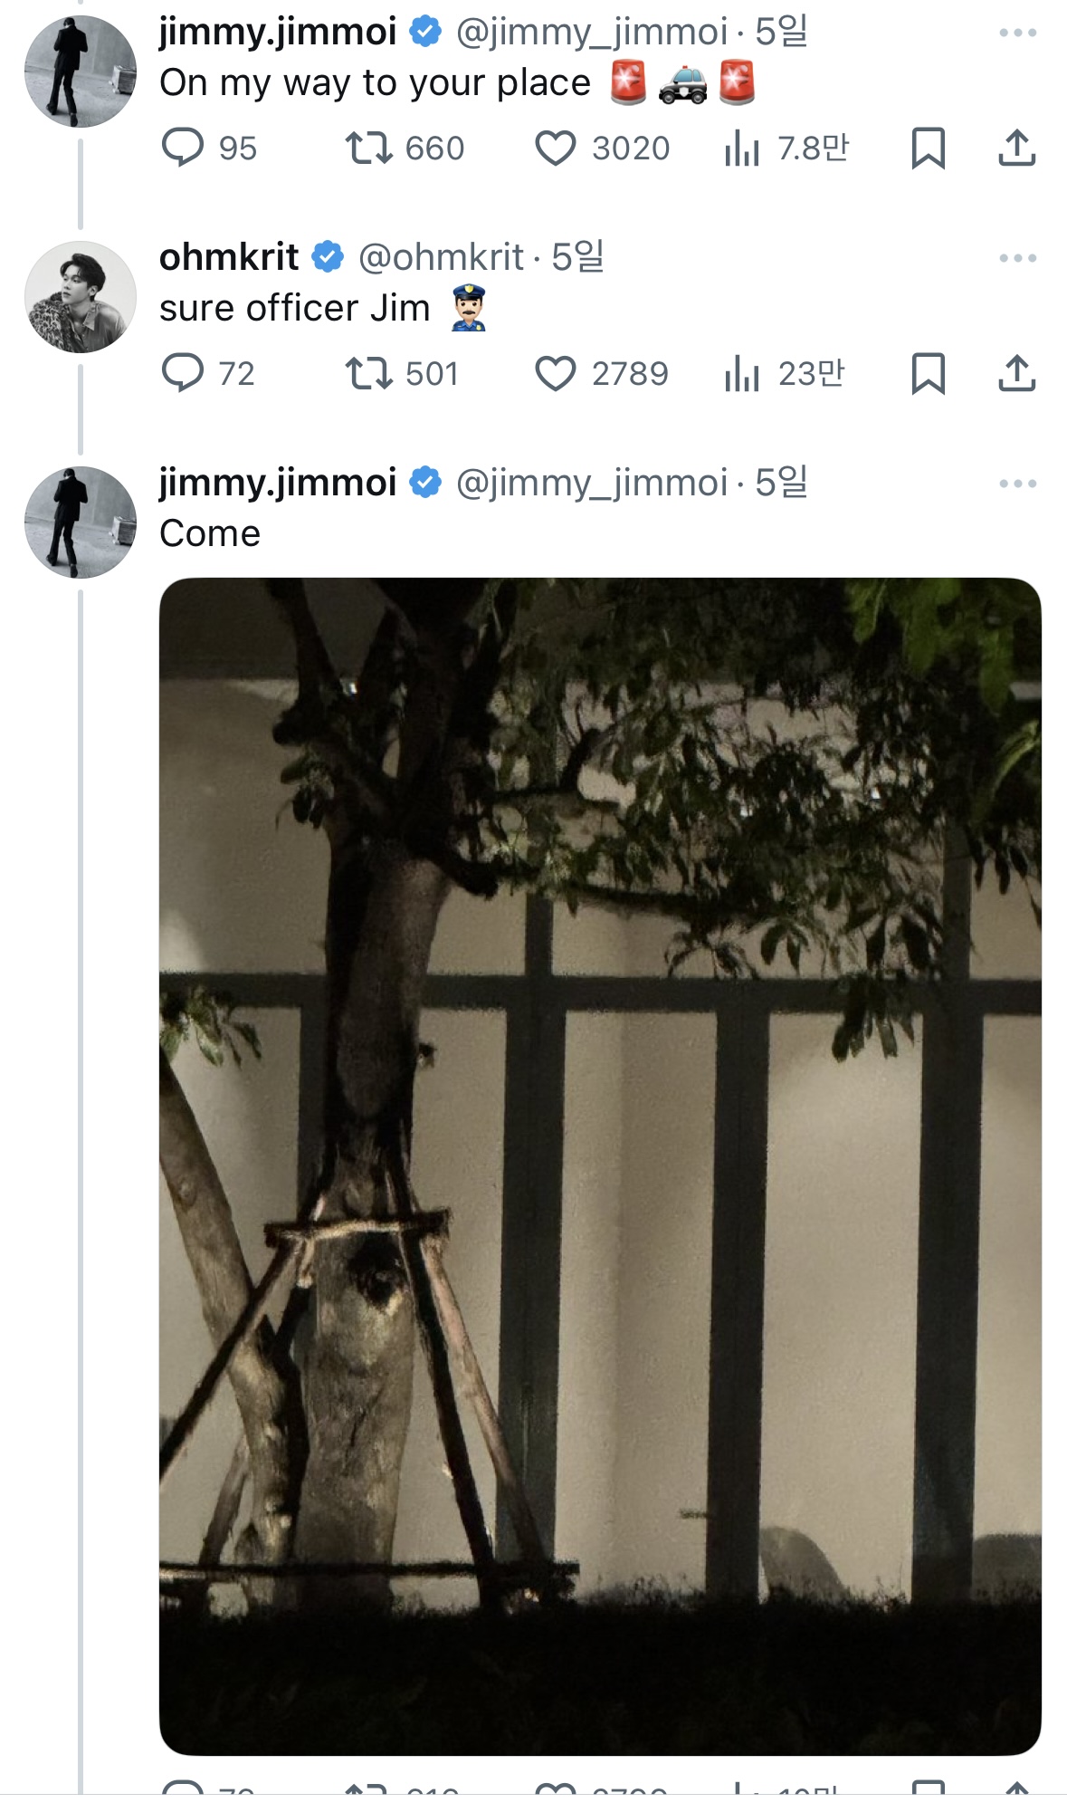
Task: View analytics for the 7.8만 views tweet
Action: coord(741,148)
